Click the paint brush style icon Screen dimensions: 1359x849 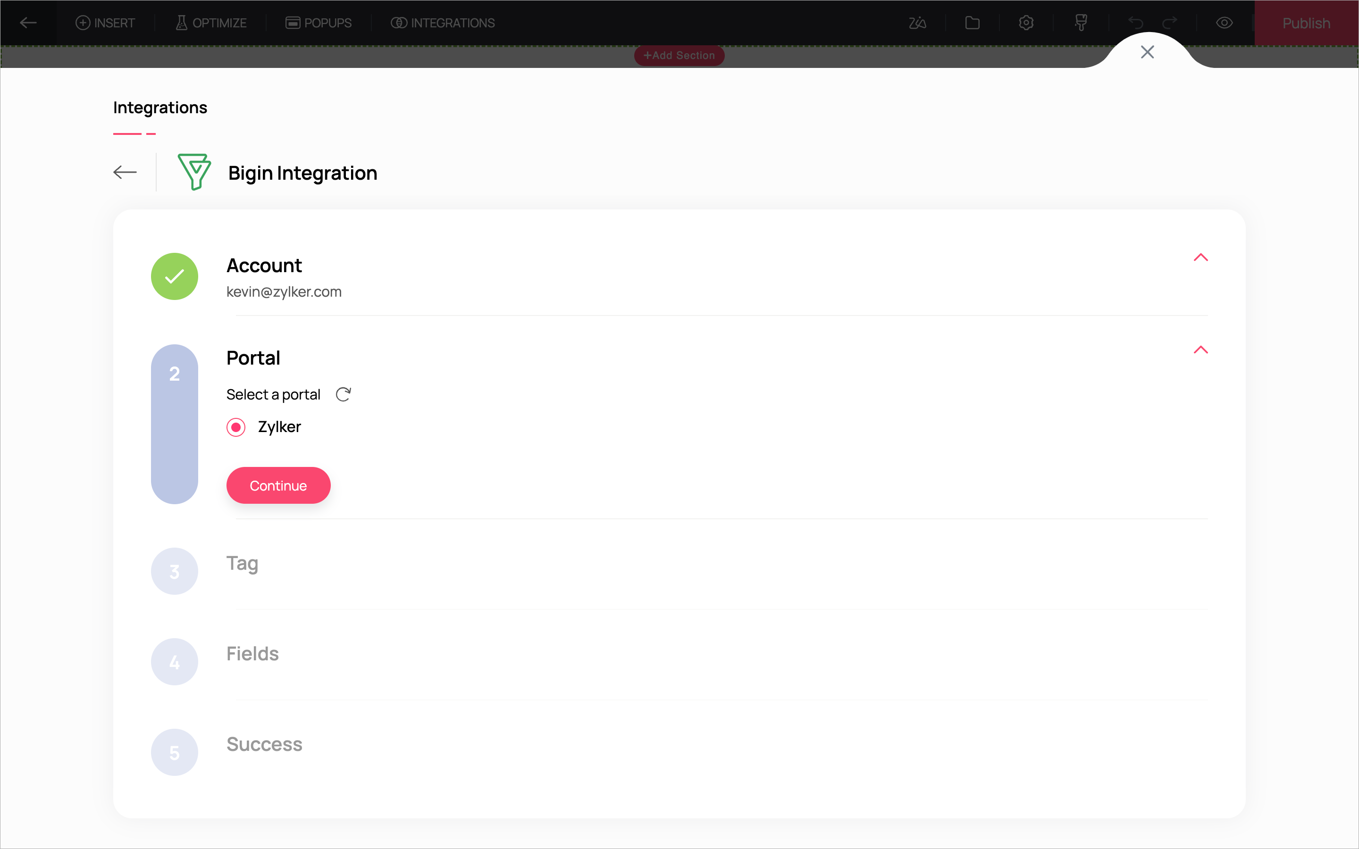1081,23
